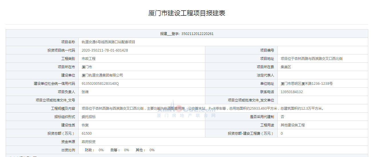Select the 委托招标 value
Image resolution: width=372 pixels, height=157 pixels.
88,117
